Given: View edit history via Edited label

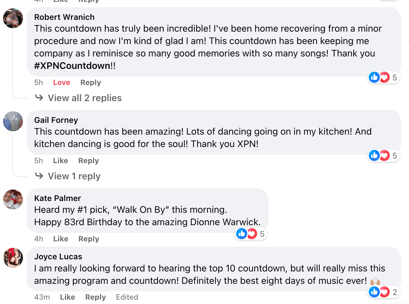Looking at the screenshot, I should [x=127, y=297].
